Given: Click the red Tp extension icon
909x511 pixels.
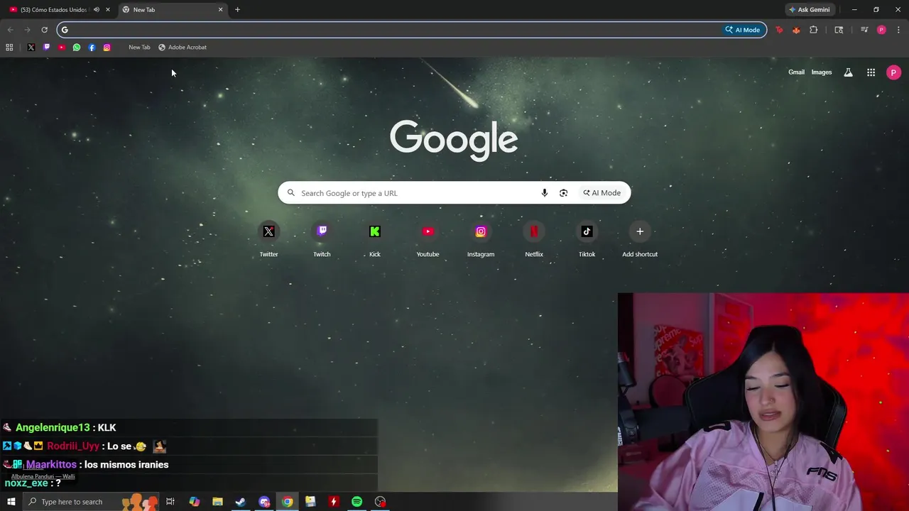Looking at the screenshot, I should pos(779,30).
